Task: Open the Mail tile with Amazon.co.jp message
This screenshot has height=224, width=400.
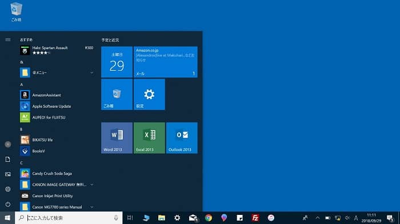Action: pyautogui.click(x=166, y=62)
